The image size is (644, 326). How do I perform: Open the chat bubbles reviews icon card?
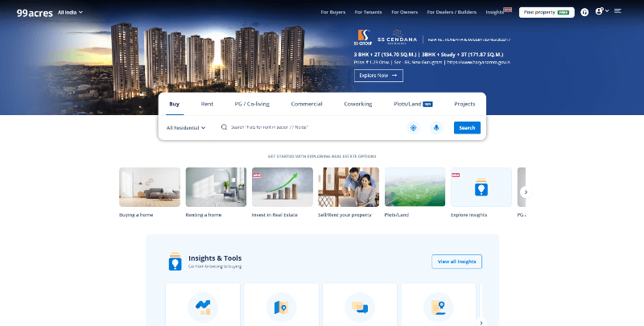pos(360,307)
